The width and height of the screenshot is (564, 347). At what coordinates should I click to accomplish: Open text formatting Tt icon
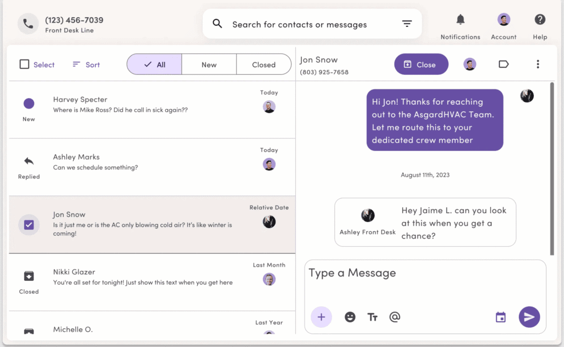[x=372, y=317]
